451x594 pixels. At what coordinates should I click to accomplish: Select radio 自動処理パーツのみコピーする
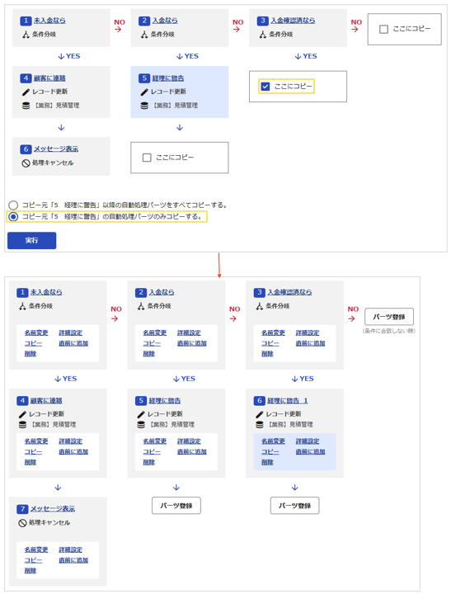pos(13,217)
